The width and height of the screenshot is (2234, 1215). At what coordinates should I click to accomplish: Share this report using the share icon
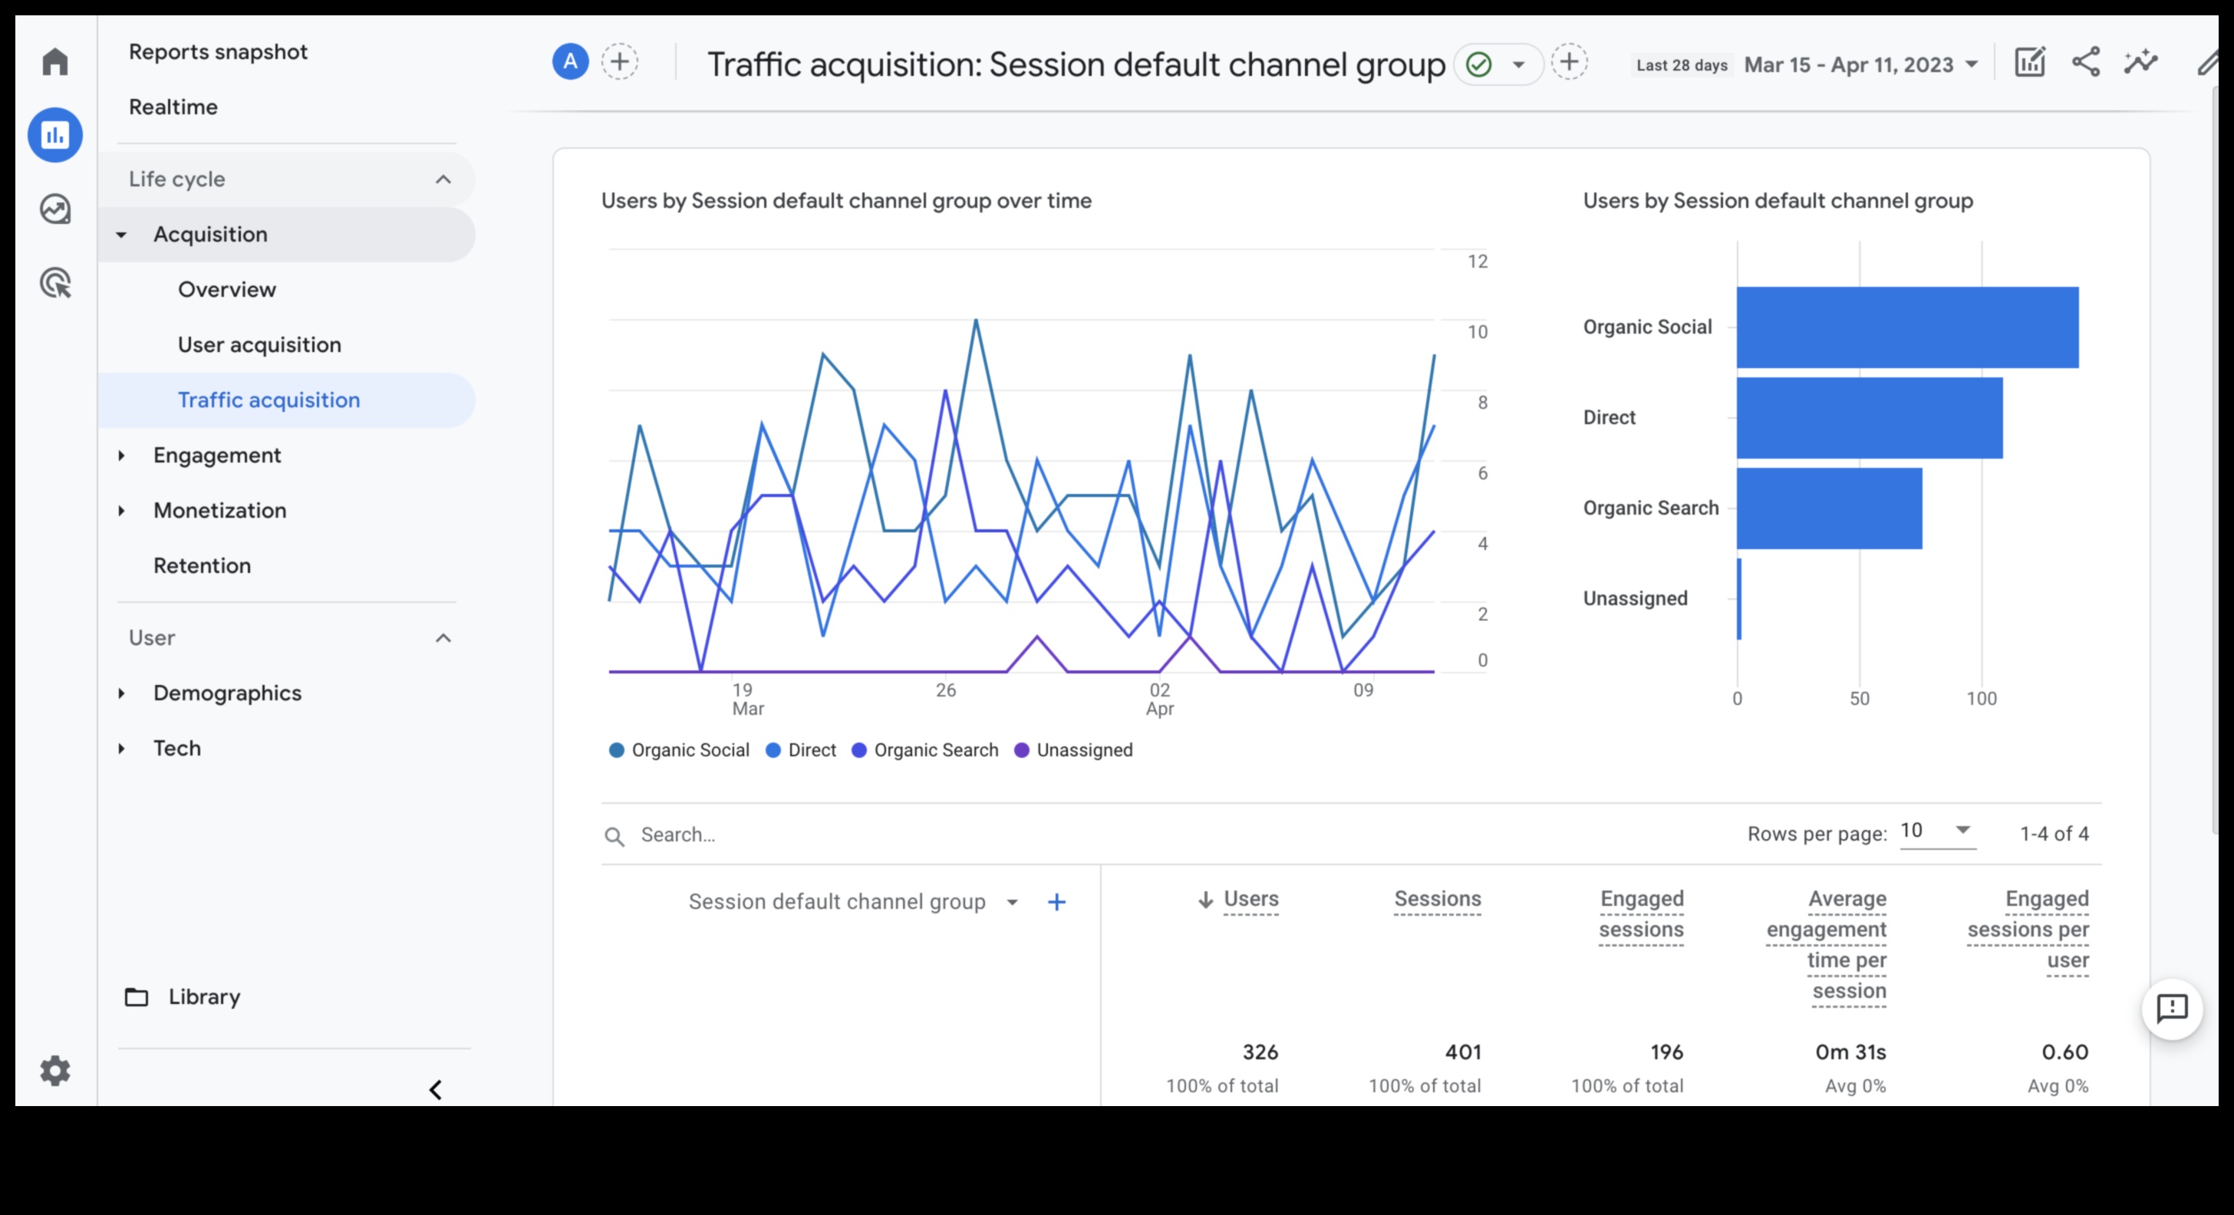2086,62
